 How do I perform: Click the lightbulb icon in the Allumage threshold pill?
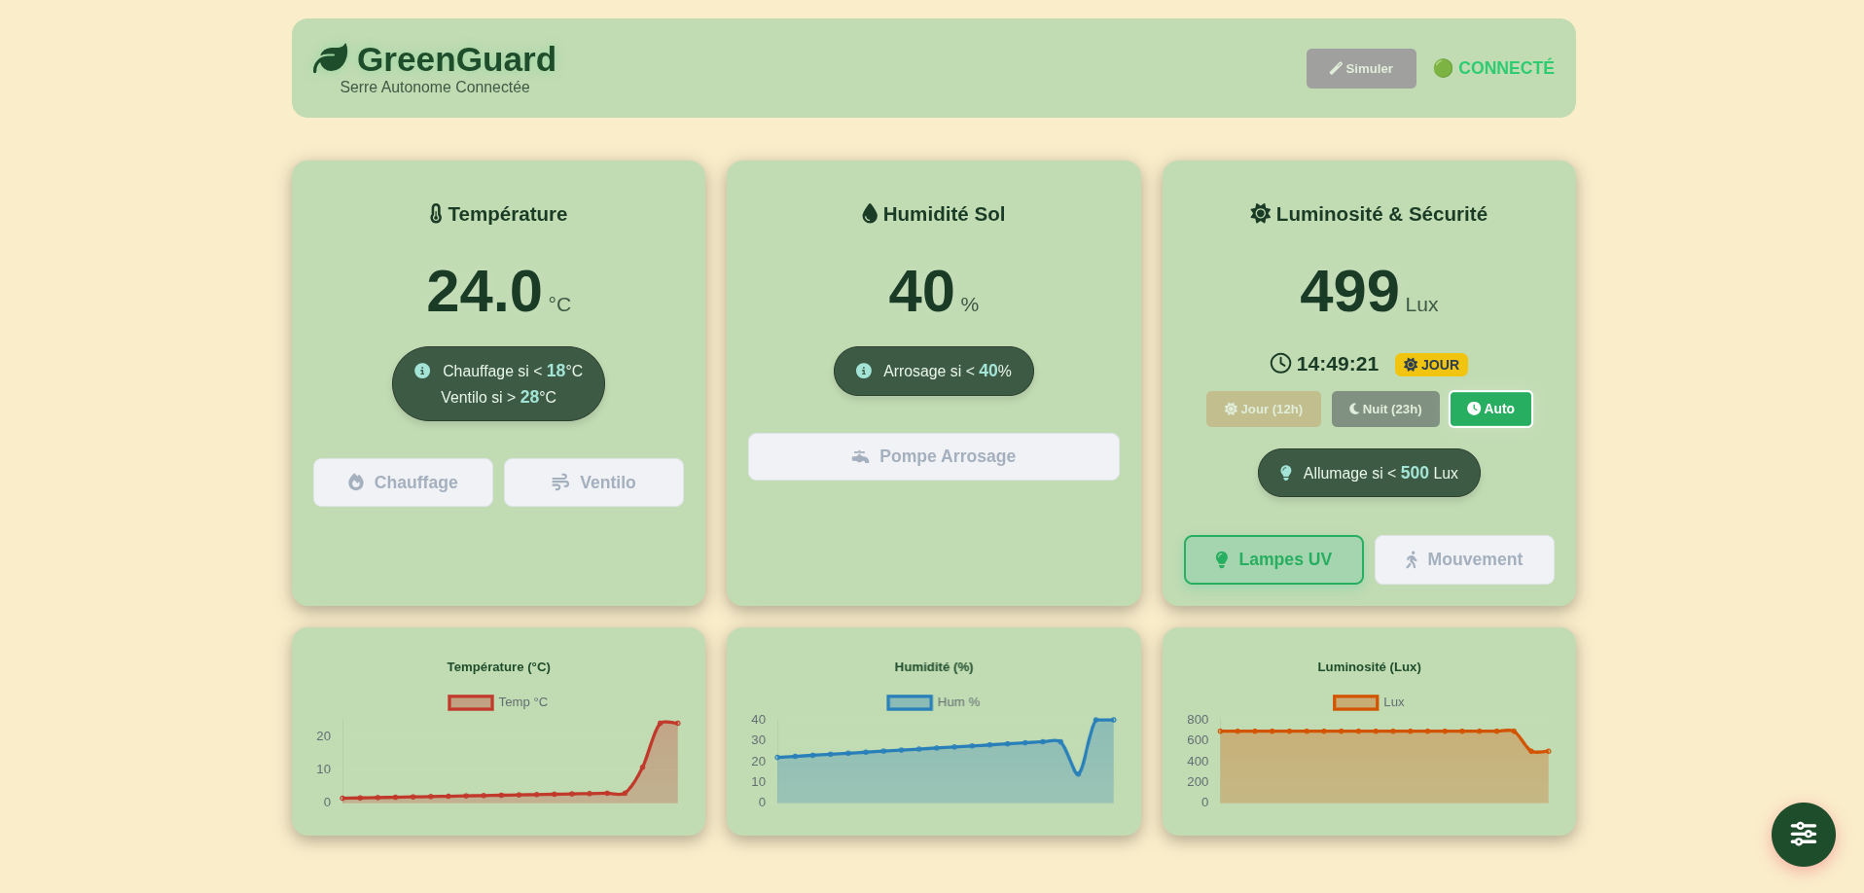pyautogui.click(x=1285, y=473)
